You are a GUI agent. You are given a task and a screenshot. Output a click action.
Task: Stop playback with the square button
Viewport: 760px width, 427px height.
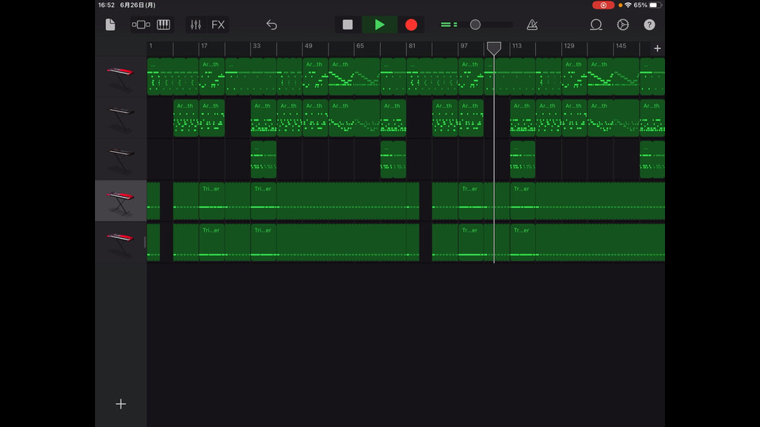pyautogui.click(x=348, y=25)
